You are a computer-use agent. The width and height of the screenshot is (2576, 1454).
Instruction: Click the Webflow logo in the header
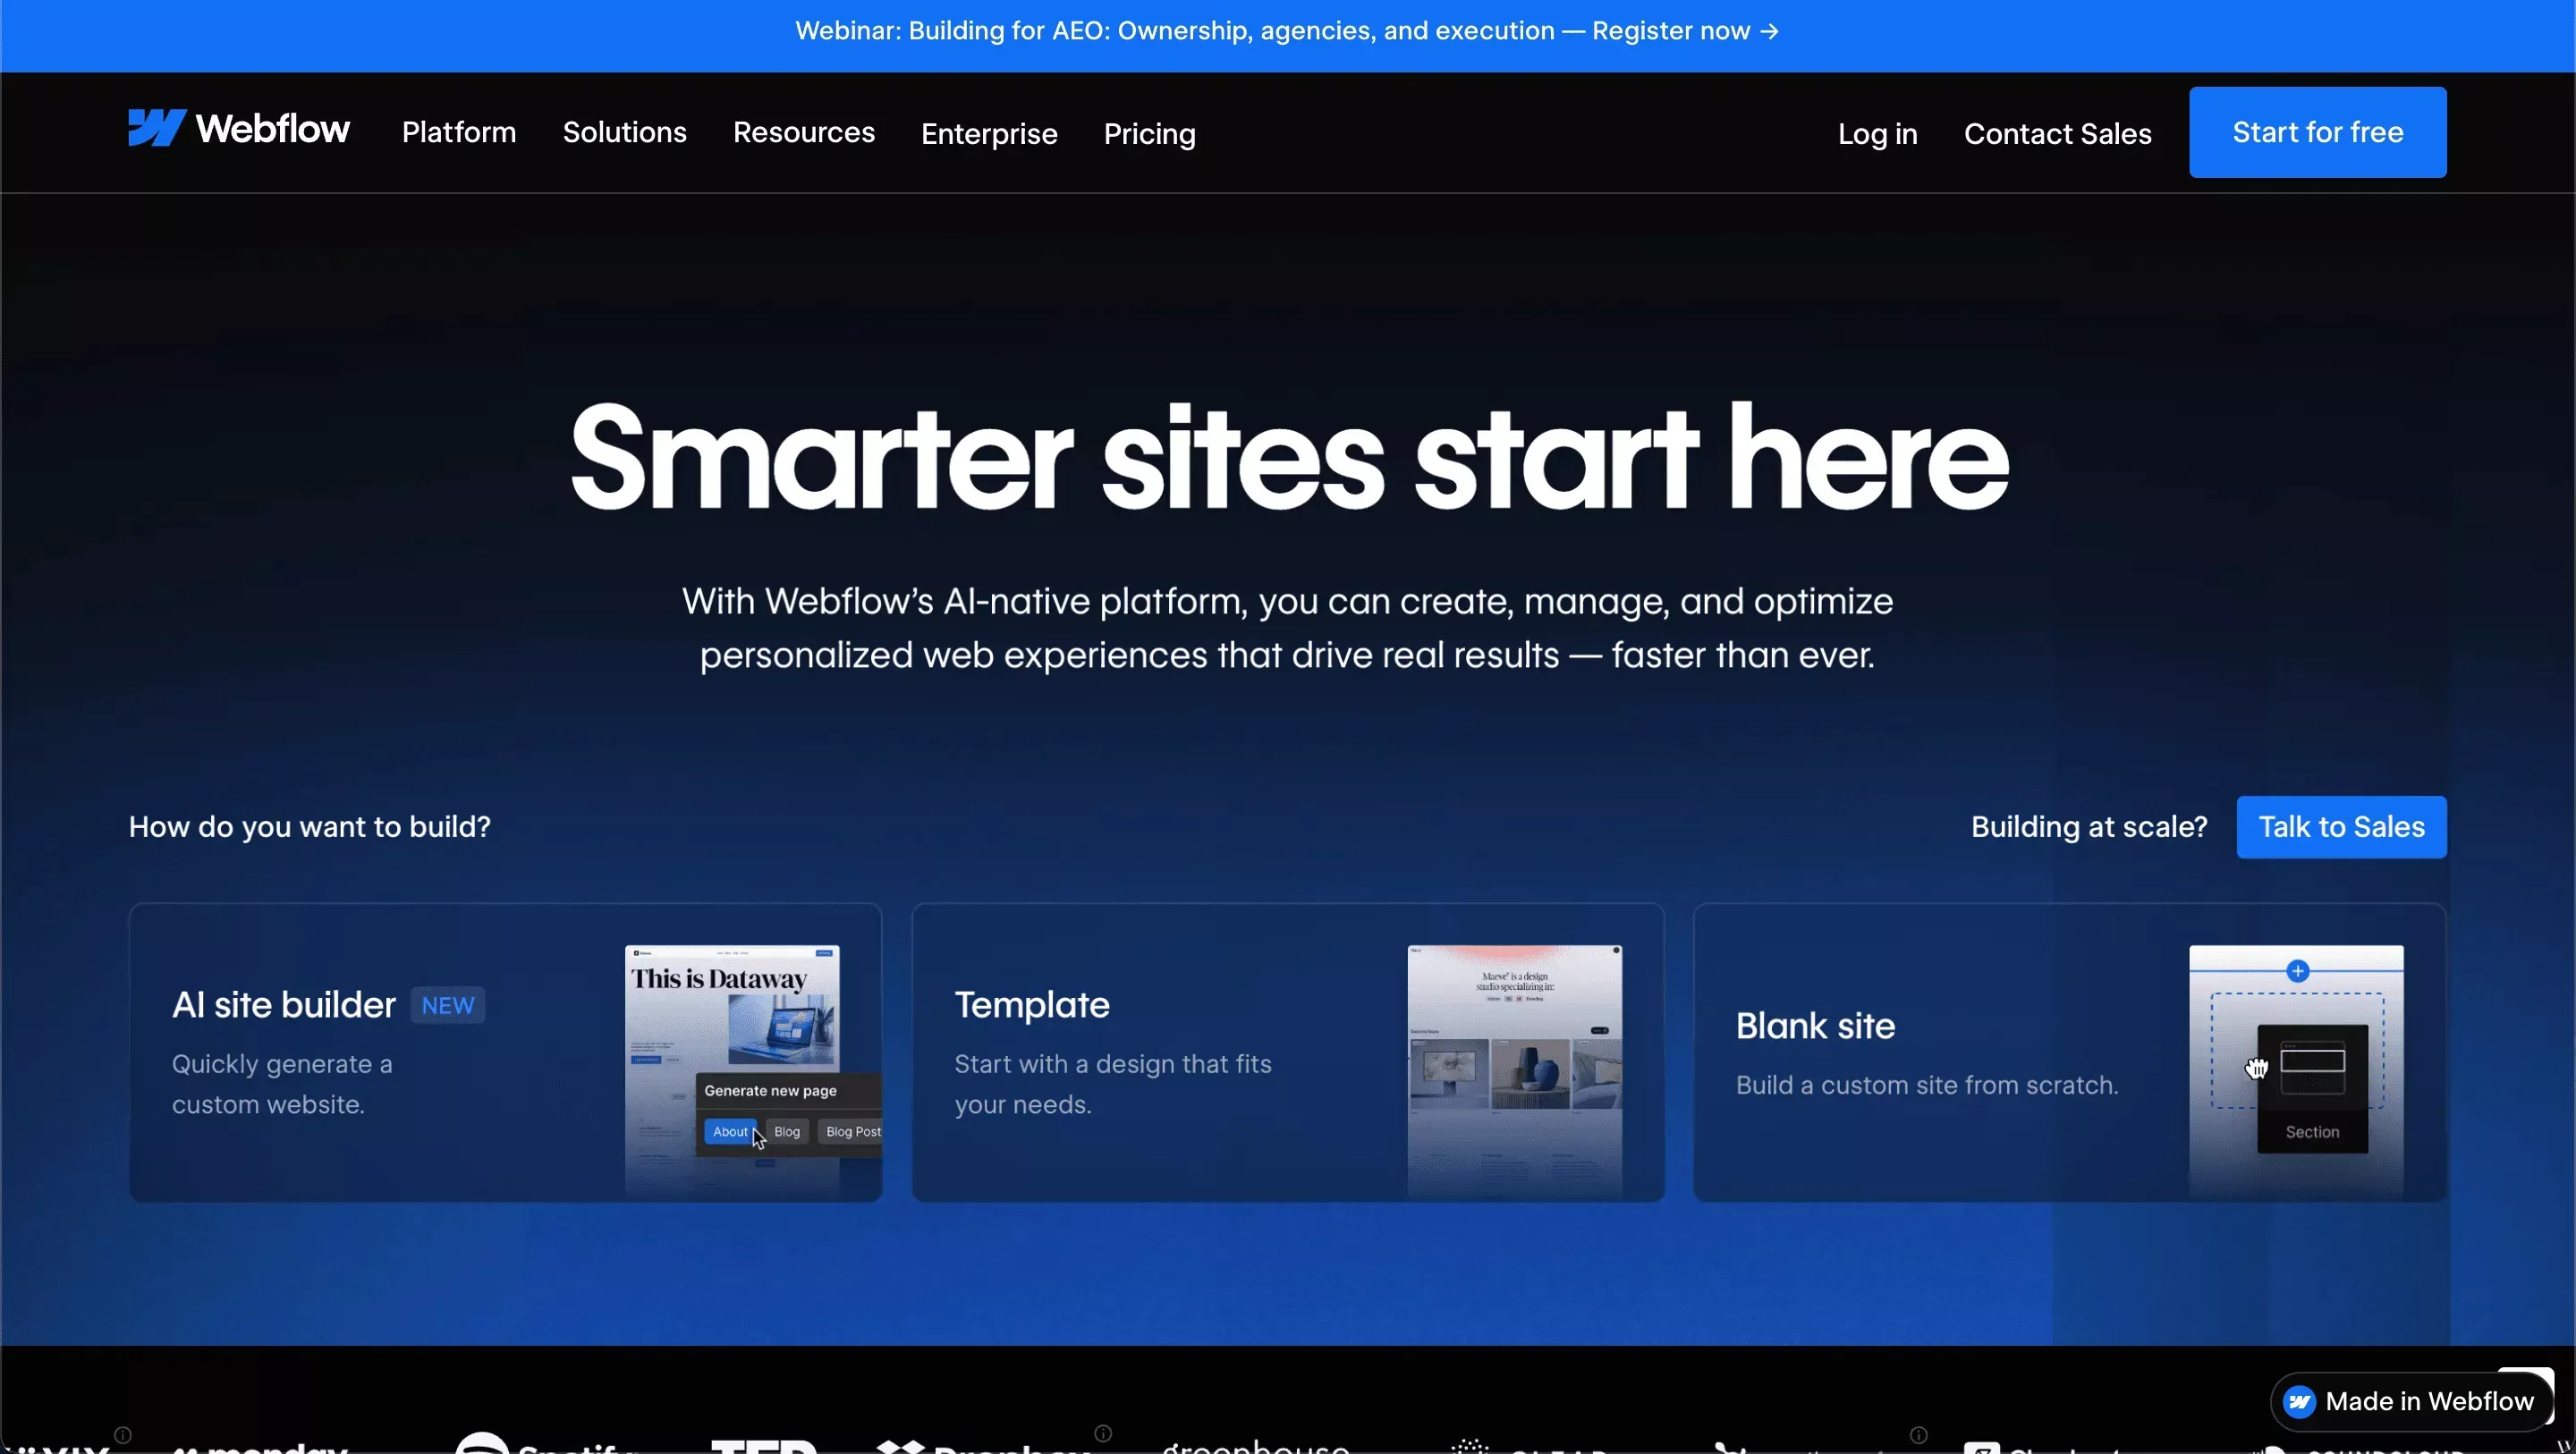239,129
